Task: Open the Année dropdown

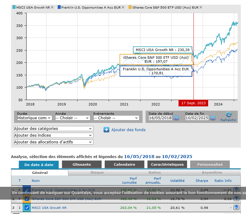Action: [73, 118]
